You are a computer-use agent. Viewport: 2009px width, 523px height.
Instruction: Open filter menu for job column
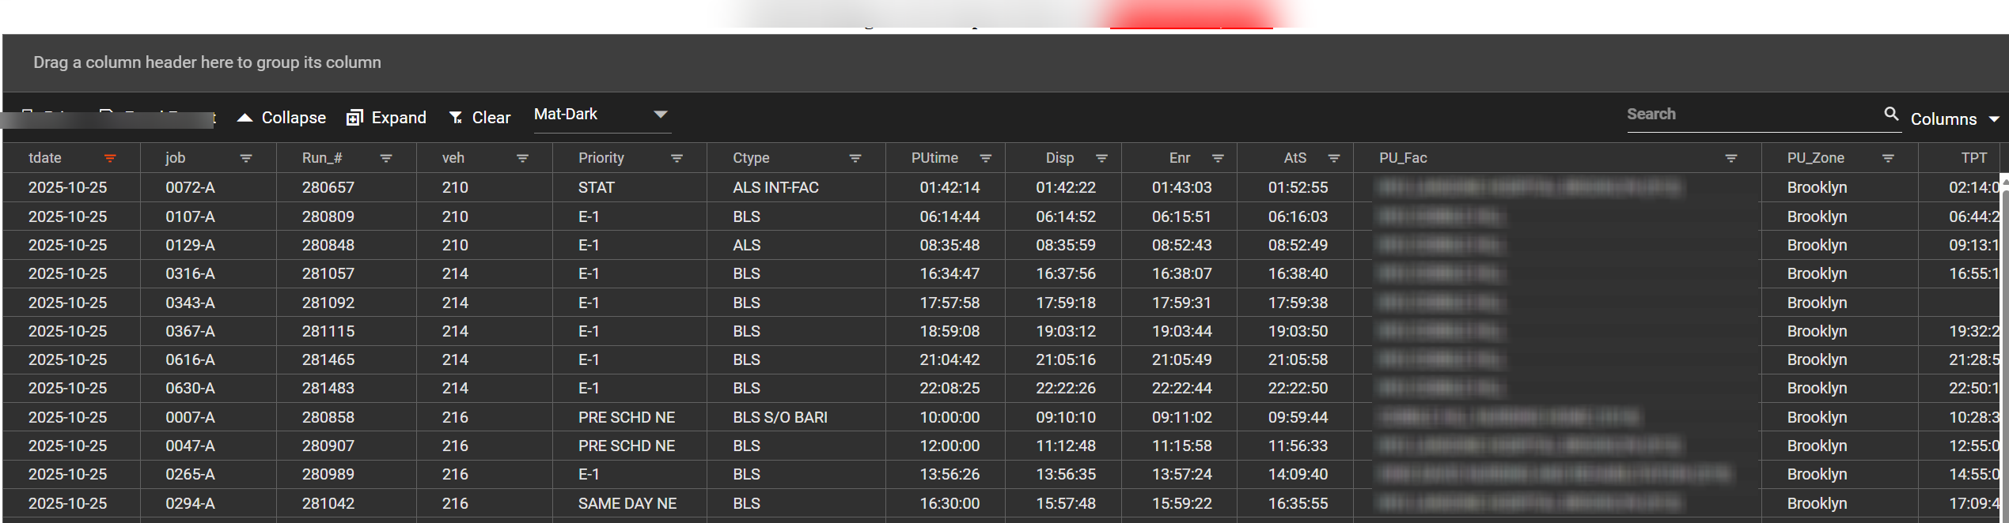246,158
